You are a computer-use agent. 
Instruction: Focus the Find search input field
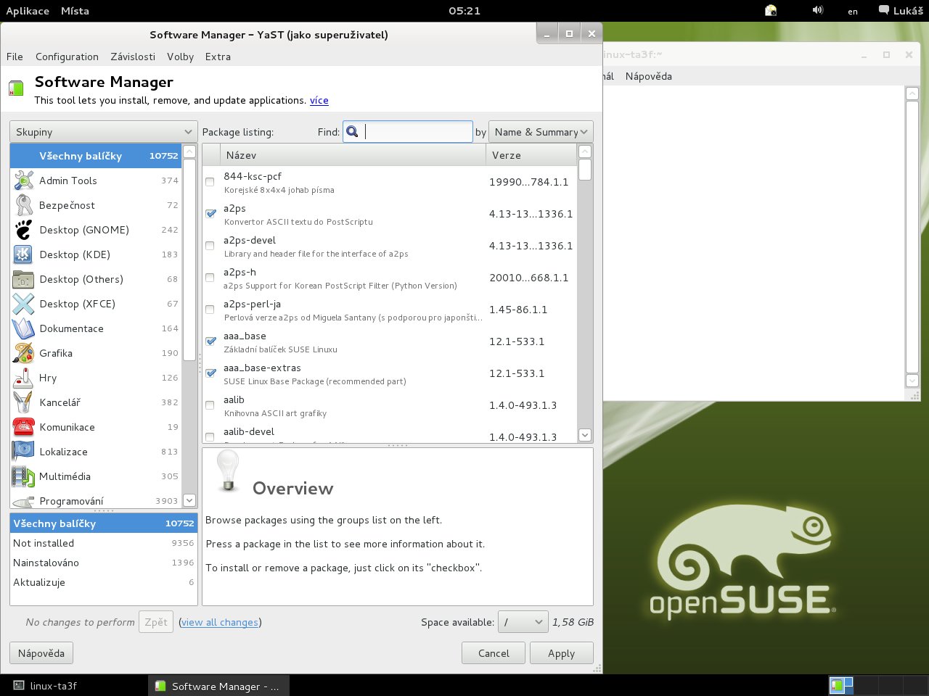pyautogui.click(x=408, y=131)
